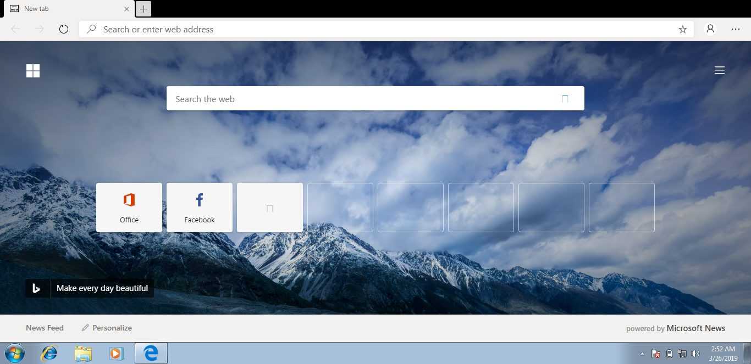The height and width of the screenshot is (364, 751).
Task: Open a new tab with plus button
Action: [x=143, y=9]
